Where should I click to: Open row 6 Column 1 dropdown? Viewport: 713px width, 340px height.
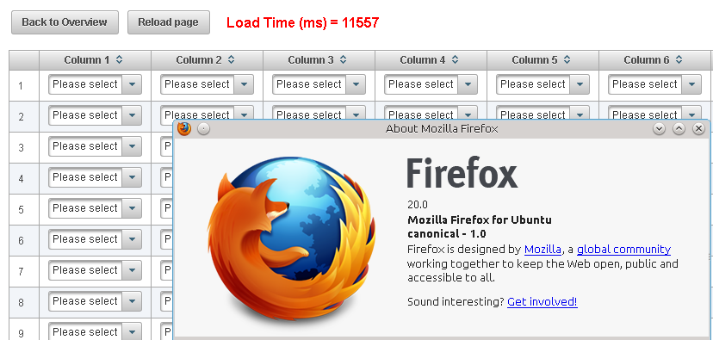(95, 239)
